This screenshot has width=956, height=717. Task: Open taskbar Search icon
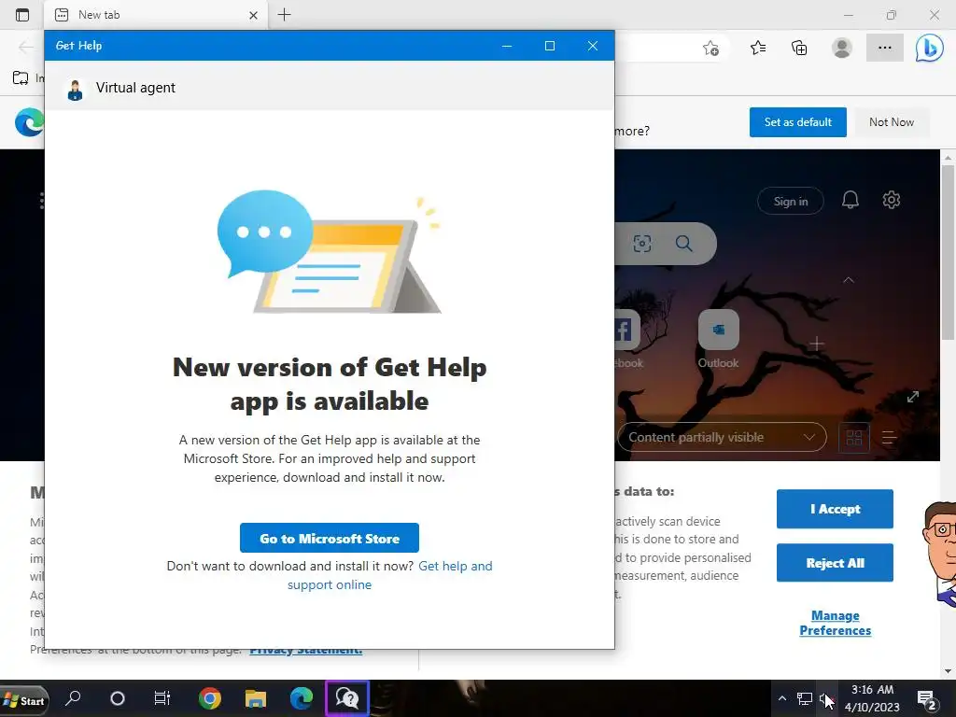coord(73,698)
